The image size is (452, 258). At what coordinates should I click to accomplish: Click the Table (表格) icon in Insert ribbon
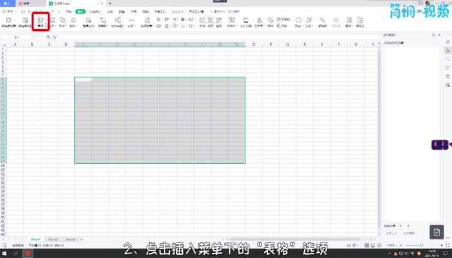tap(40, 22)
